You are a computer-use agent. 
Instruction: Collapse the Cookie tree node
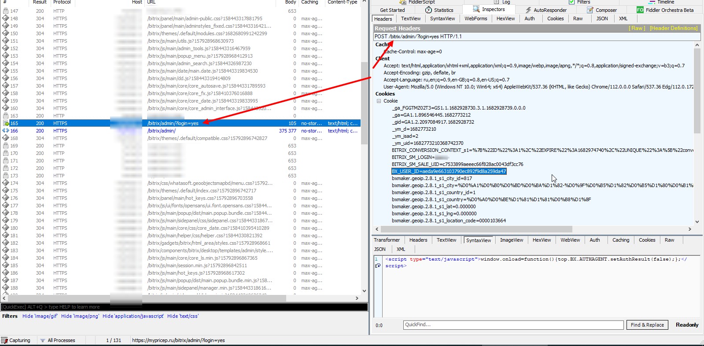pyautogui.click(x=379, y=101)
